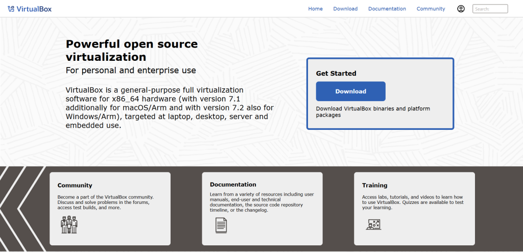Open Community in the top navigation bar
Screen dimensions: 523x252
point(431,9)
